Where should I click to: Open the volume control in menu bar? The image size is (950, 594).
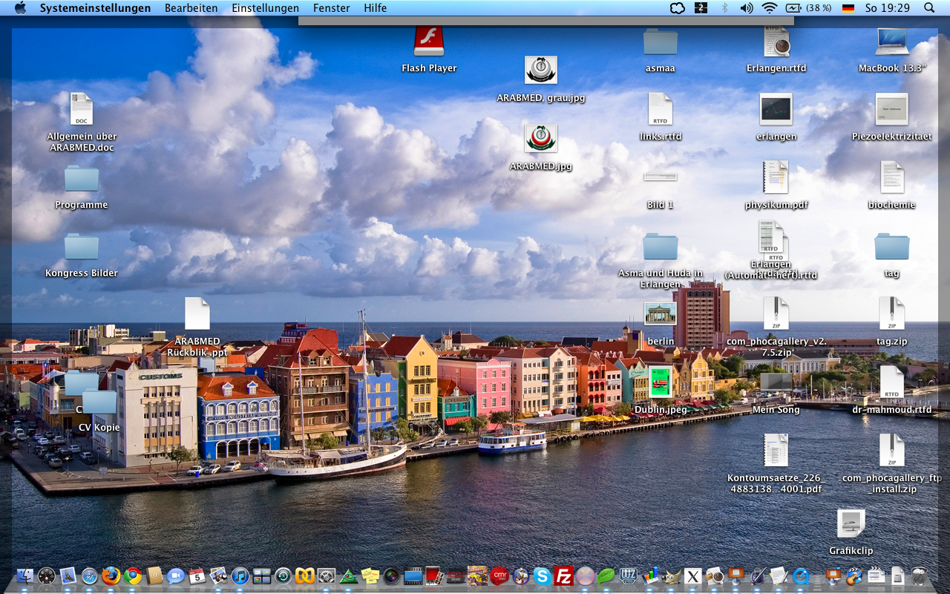[747, 8]
